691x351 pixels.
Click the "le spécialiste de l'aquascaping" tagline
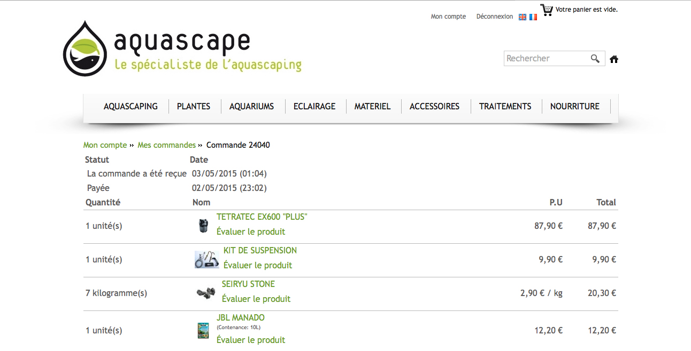click(208, 65)
